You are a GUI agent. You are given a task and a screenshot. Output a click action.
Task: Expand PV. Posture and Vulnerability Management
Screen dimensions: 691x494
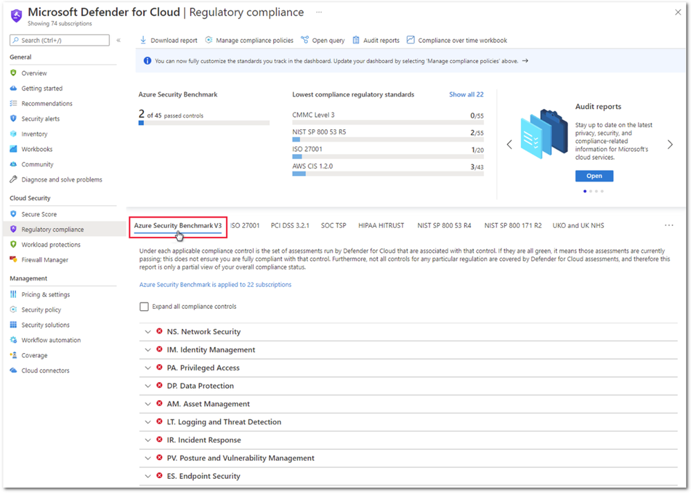tap(147, 458)
